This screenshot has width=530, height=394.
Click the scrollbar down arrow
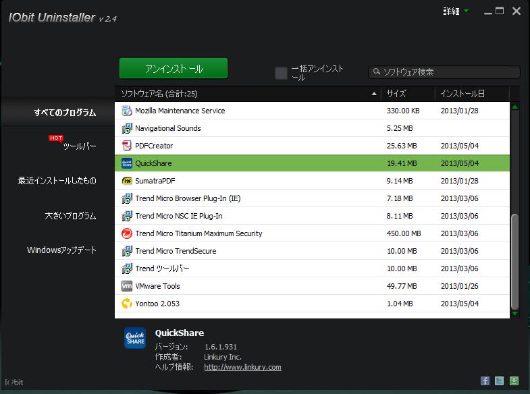pos(514,314)
